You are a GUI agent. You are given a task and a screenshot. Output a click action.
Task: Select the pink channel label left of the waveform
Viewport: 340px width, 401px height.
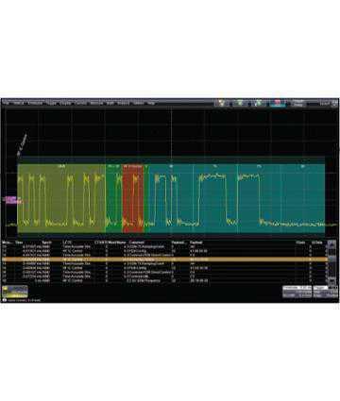[x=12, y=200]
